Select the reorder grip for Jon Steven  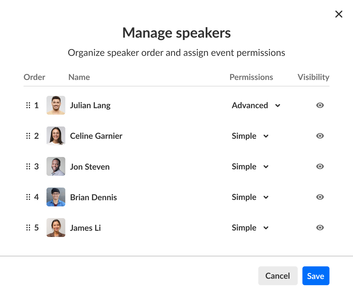[28, 166]
